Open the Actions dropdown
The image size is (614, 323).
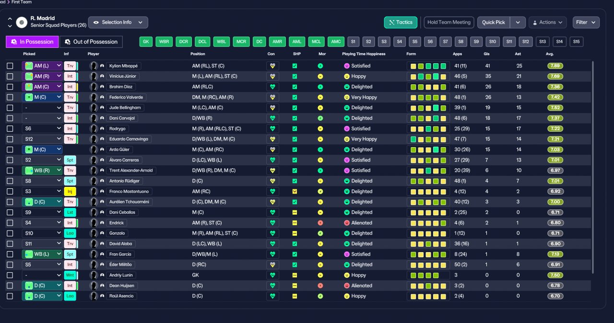547,23
